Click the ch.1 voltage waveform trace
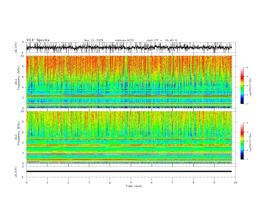This screenshot has height=205, width=265. click(x=129, y=48)
